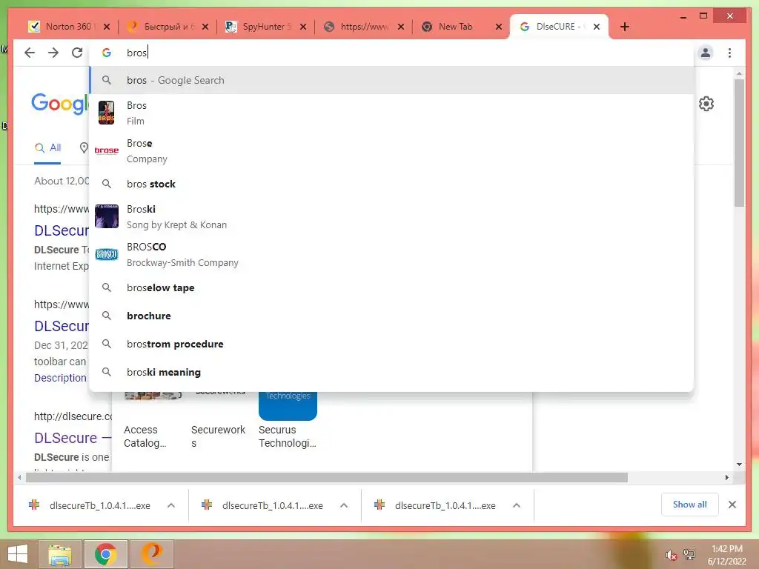Click the Broski album cover thumbnail
Image resolution: width=759 pixels, height=569 pixels.
coord(107,216)
